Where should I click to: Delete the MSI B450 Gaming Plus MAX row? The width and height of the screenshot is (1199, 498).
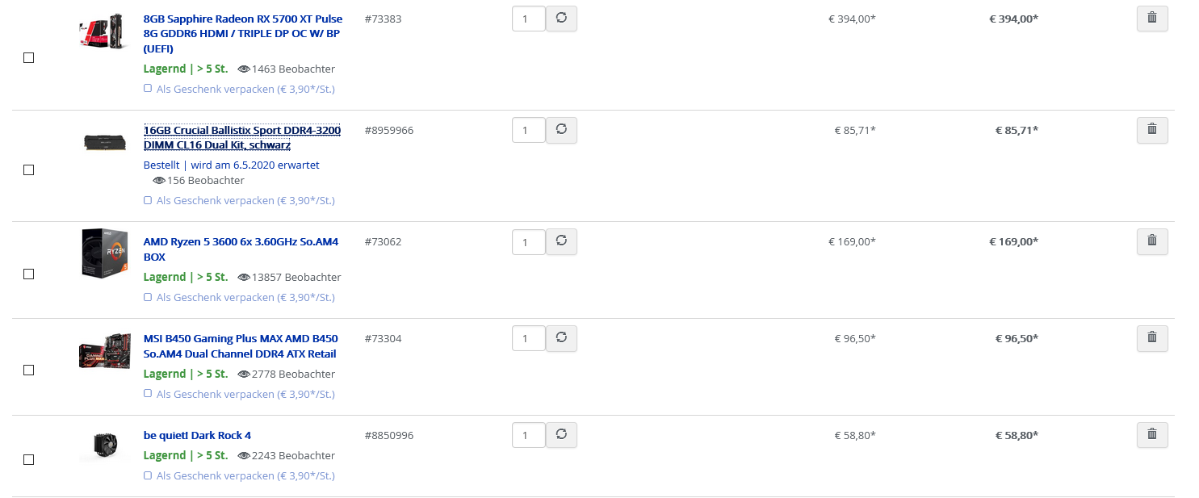coord(1152,338)
